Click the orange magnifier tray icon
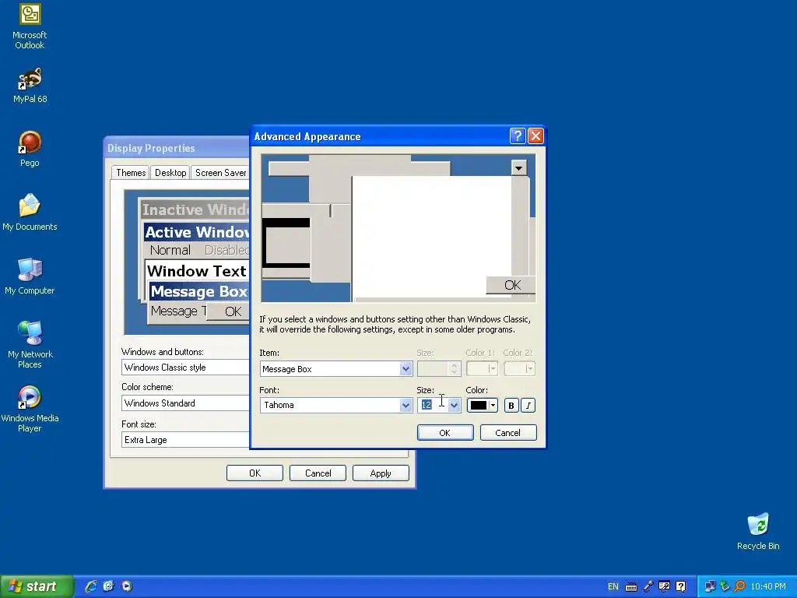 point(739,587)
